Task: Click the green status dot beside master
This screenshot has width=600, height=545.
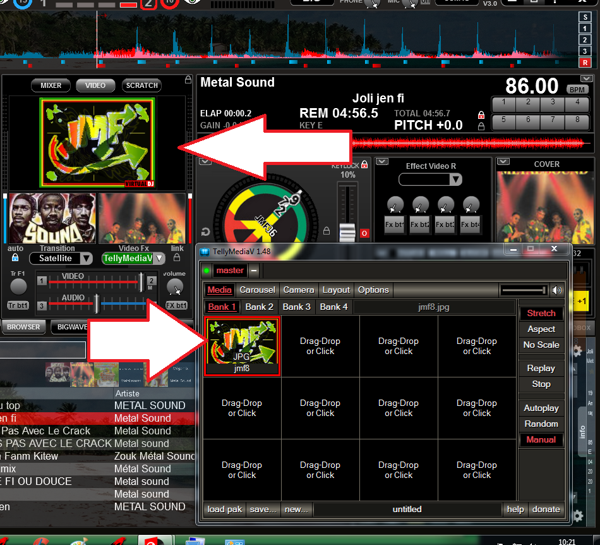Action: coord(207,271)
